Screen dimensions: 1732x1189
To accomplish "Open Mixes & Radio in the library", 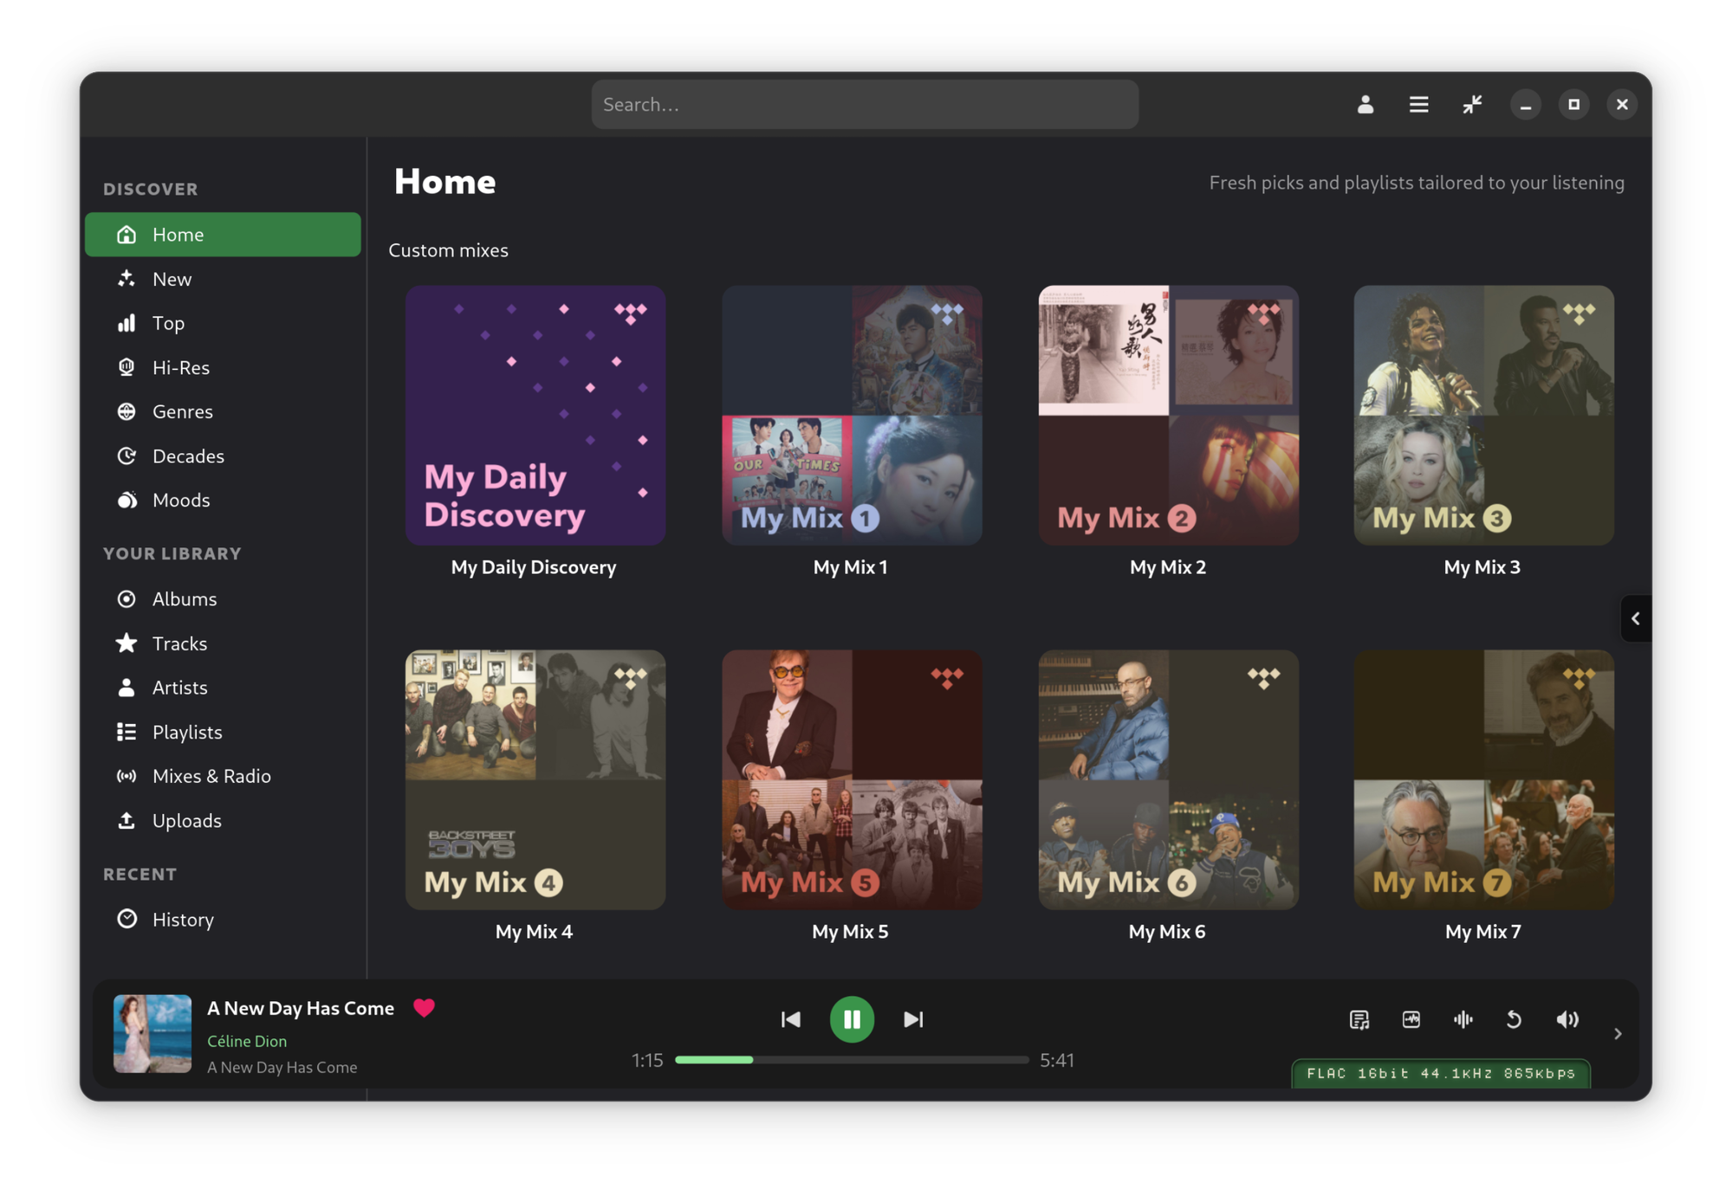I will click(223, 776).
